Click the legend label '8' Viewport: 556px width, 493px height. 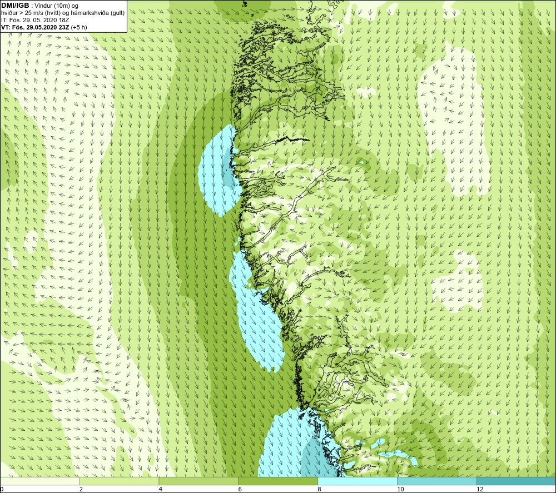tap(320, 490)
